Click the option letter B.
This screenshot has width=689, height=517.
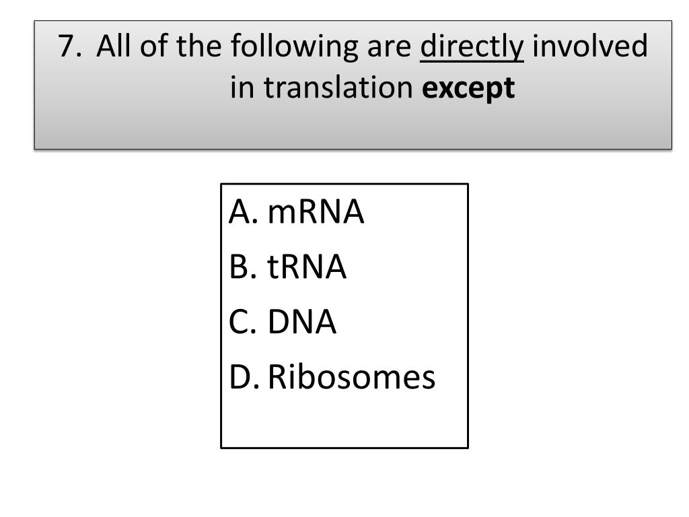[x=242, y=267]
